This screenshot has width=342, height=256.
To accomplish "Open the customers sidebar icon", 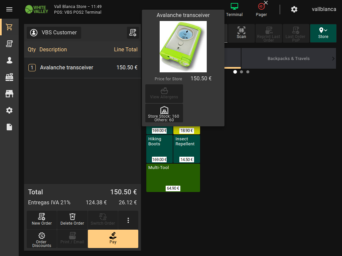I will click(9, 60).
